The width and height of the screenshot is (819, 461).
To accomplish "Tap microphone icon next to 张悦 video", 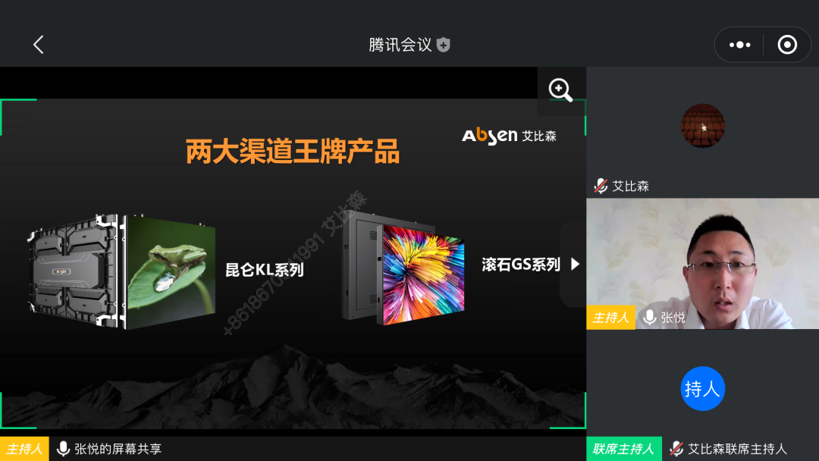I will coord(649,317).
